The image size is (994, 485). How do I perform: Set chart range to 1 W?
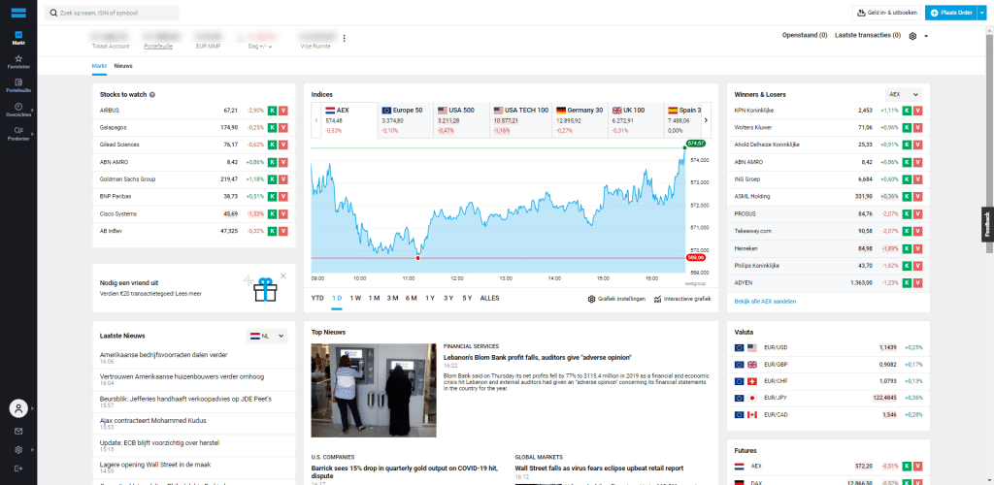point(355,298)
